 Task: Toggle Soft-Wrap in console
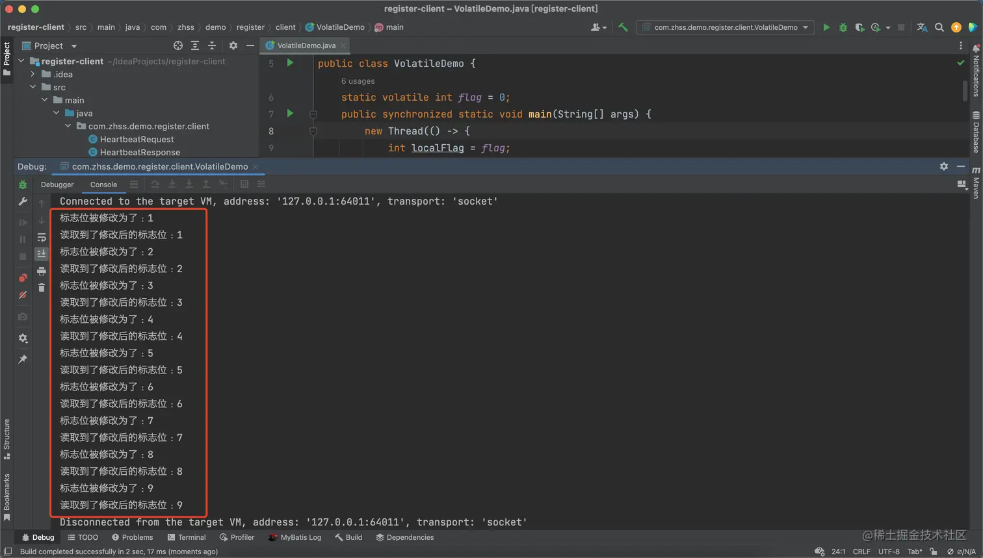(42, 237)
